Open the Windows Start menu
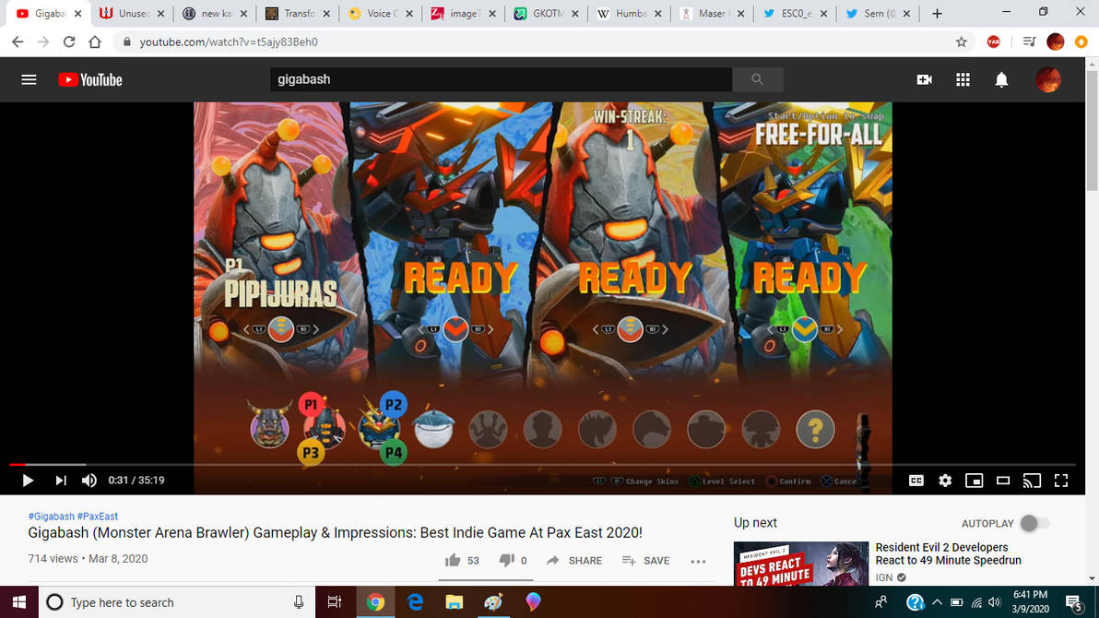The width and height of the screenshot is (1099, 618). pos(19,602)
